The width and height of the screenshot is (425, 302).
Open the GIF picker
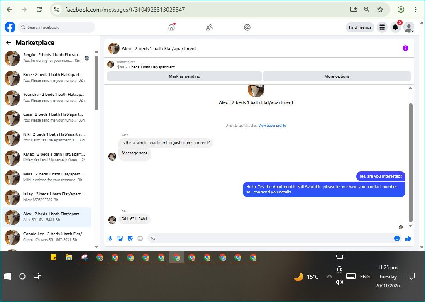click(x=140, y=239)
